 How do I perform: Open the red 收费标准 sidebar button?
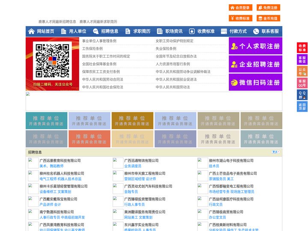point(302,47)
